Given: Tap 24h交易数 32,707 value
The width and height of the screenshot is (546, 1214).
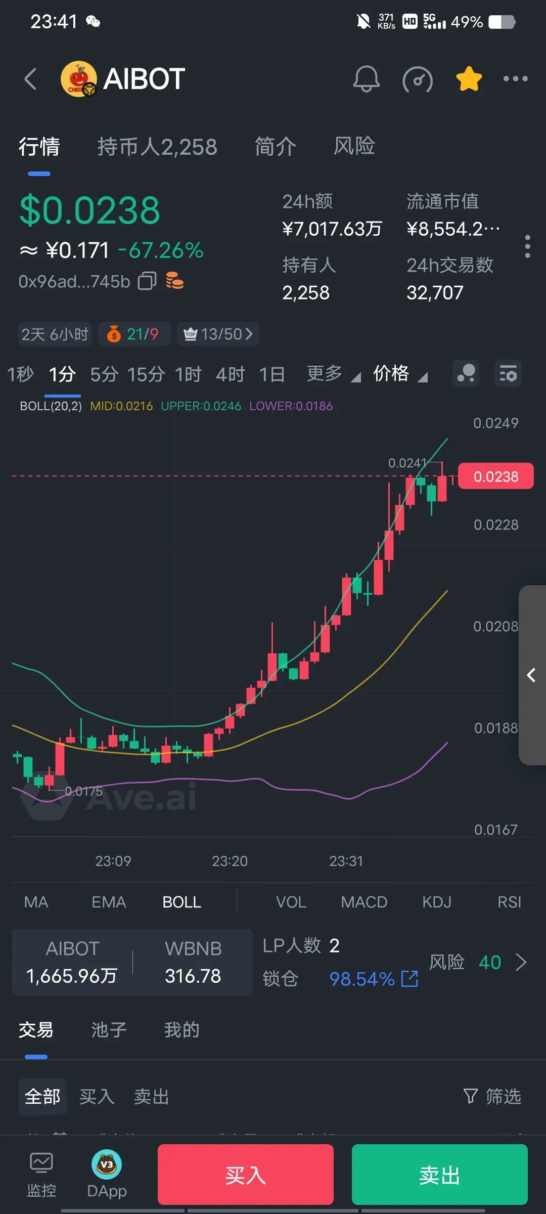Looking at the screenshot, I should [x=435, y=292].
